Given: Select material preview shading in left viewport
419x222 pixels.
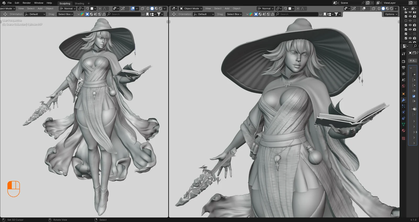Looking at the screenshot, I should 156,9.
